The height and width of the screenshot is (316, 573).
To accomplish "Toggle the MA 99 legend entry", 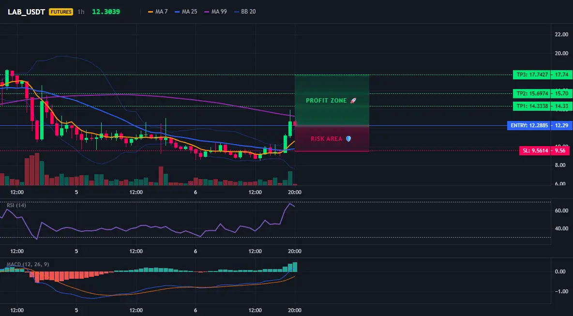I will coord(215,12).
